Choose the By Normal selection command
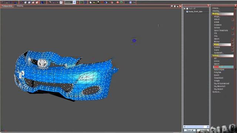This screenshot has width=237, height=133. pyautogui.click(x=218, y=89)
